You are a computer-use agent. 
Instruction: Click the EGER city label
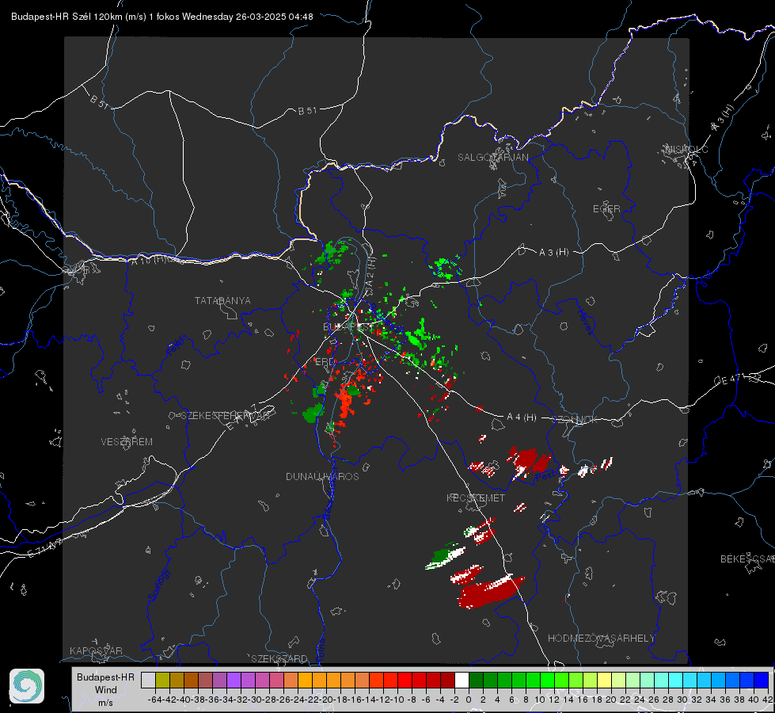click(606, 209)
